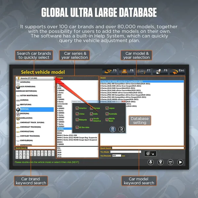Click the tire wheel icon button

coord(150,153)
